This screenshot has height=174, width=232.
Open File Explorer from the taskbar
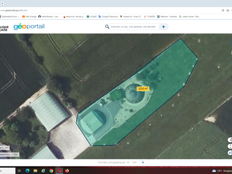point(35,171)
